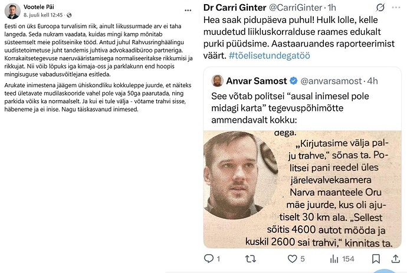Open Vootele Päi's profile picture
The width and height of the screenshot is (407, 273).
tap(12, 11)
